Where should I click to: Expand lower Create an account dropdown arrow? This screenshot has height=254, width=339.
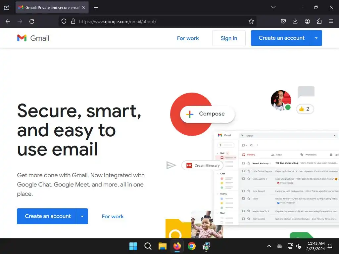pyautogui.click(x=82, y=216)
